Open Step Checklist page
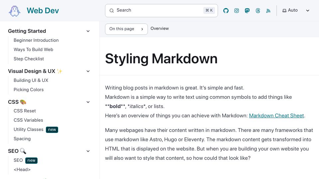 (x=29, y=59)
